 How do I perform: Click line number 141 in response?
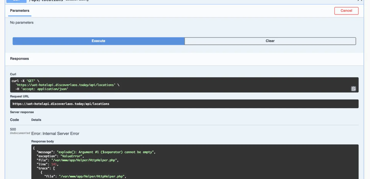[x=54, y=164]
